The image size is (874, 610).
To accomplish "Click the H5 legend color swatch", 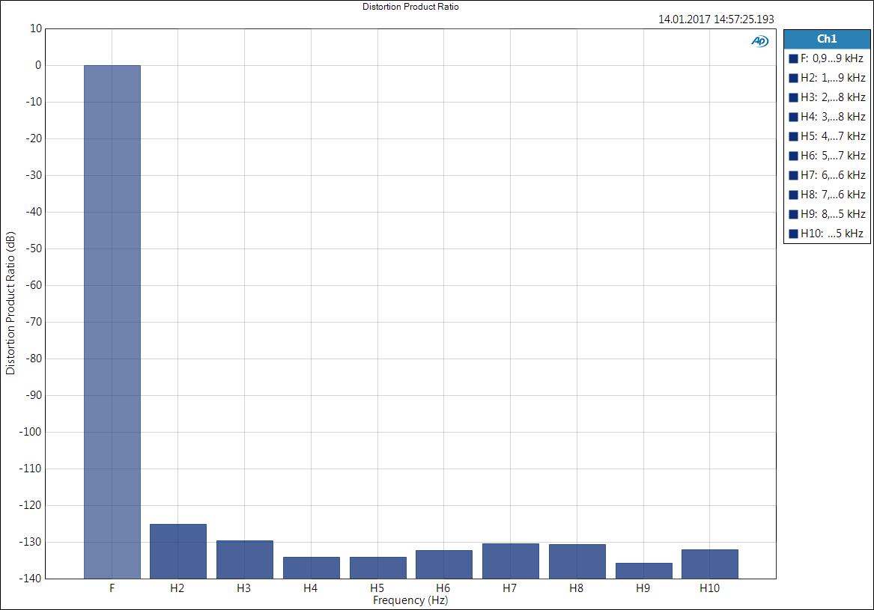I will [x=793, y=136].
